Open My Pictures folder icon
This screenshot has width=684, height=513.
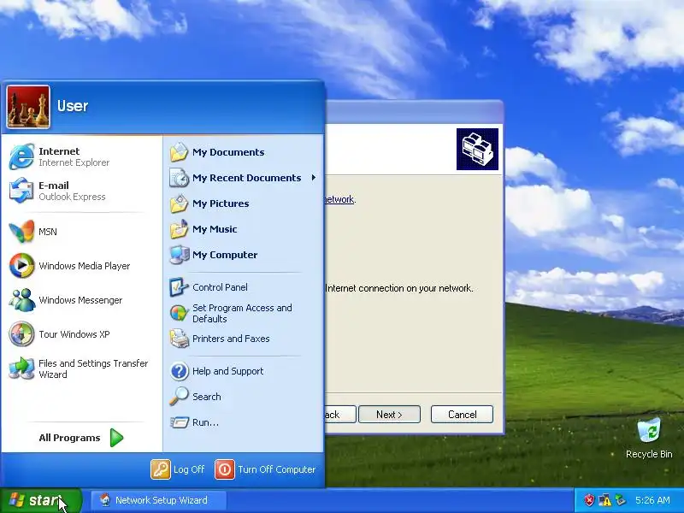(179, 203)
